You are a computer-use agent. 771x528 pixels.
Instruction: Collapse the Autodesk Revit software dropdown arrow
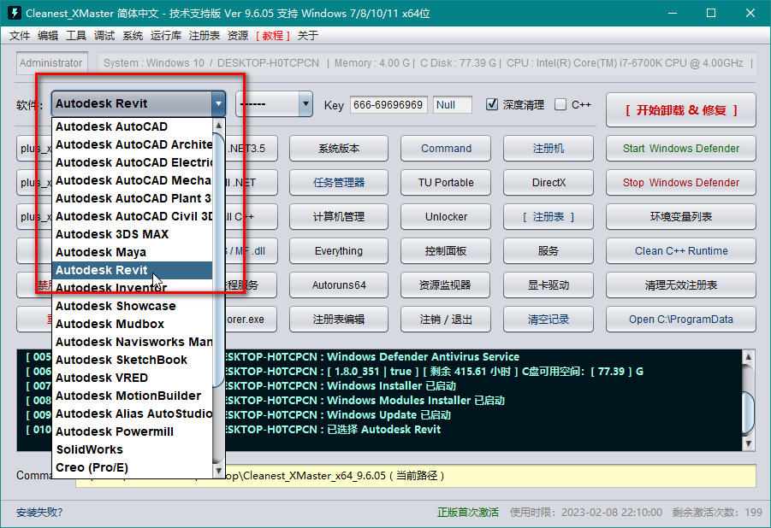pos(218,103)
